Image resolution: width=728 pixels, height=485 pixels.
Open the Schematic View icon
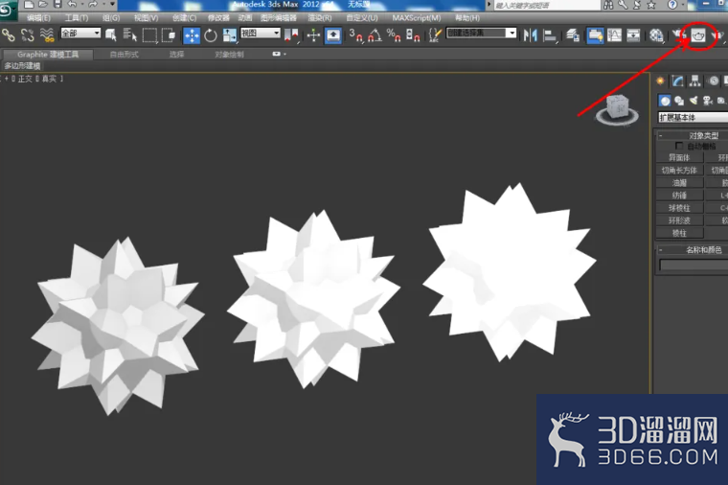coord(633,35)
